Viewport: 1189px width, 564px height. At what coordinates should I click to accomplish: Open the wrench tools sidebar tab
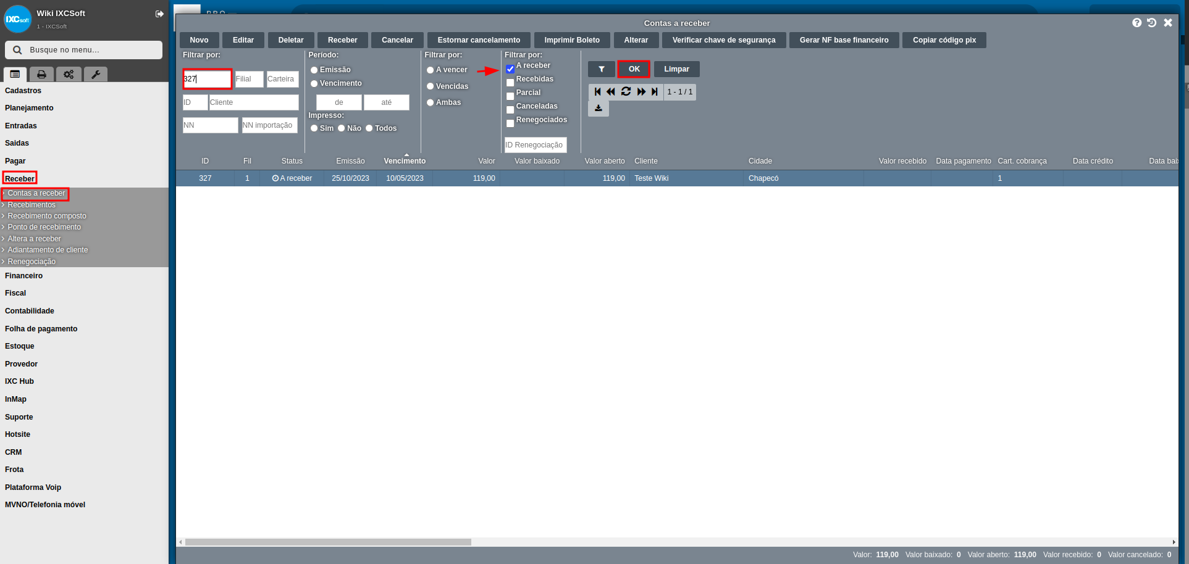click(x=96, y=75)
